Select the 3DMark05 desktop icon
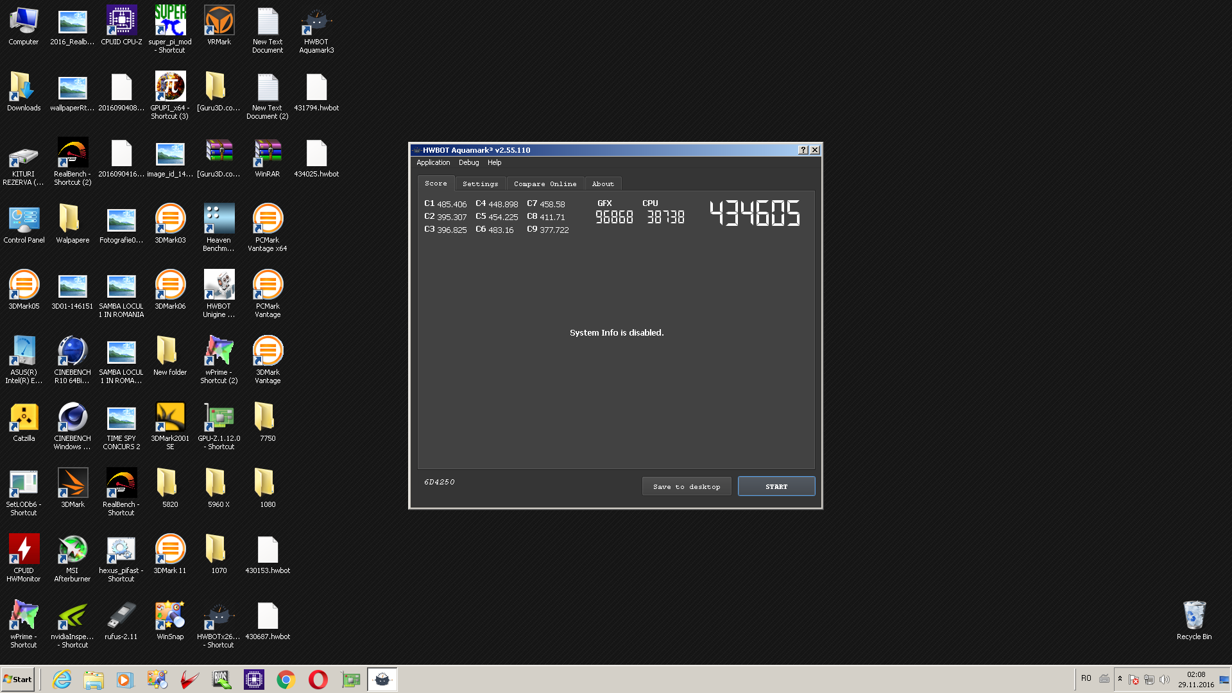Screen dimensions: 1232x693 [24, 290]
